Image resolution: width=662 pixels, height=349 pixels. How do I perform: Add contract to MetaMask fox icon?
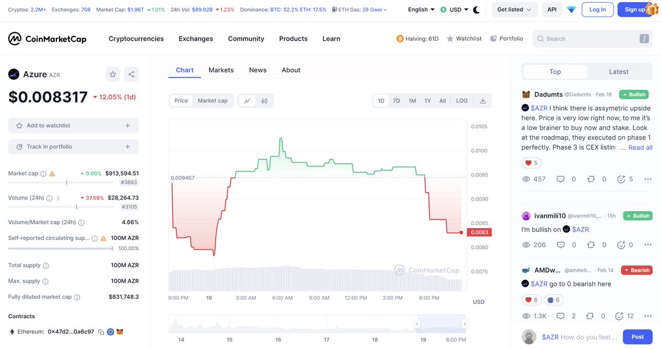(120, 332)
